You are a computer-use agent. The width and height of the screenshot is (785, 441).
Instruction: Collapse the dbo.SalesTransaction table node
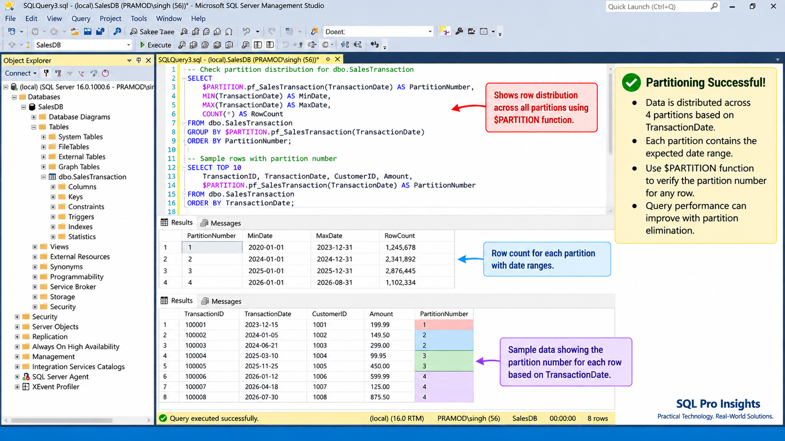[44, 177]
